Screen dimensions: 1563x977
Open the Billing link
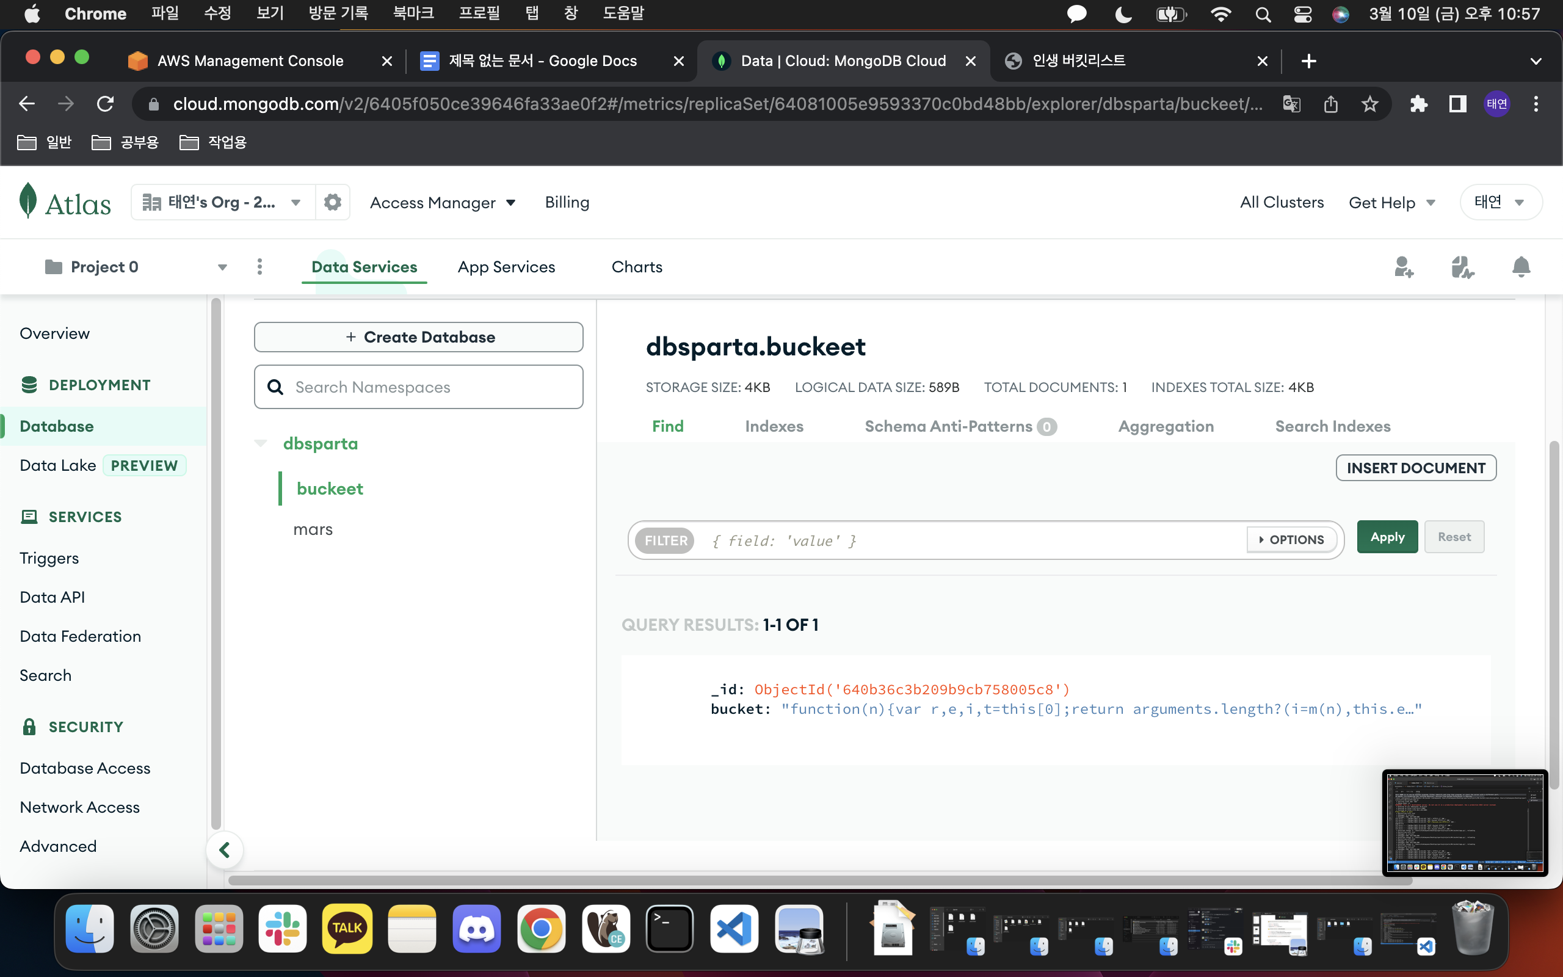567,202
